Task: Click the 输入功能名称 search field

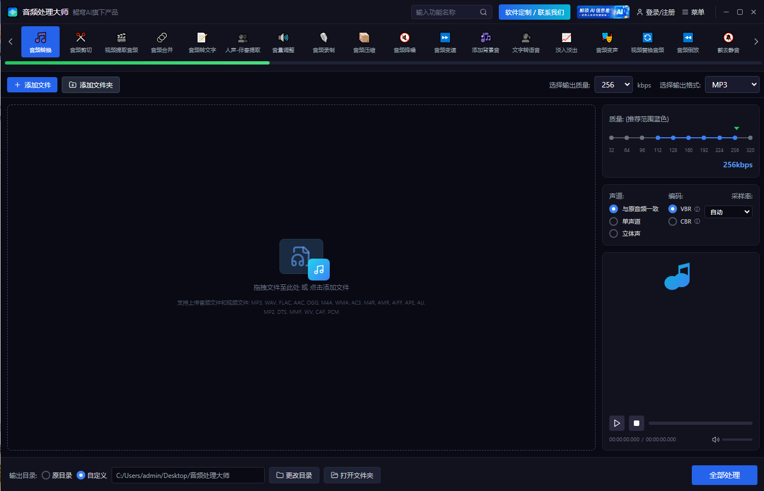Action: click(x=446, y=12)
